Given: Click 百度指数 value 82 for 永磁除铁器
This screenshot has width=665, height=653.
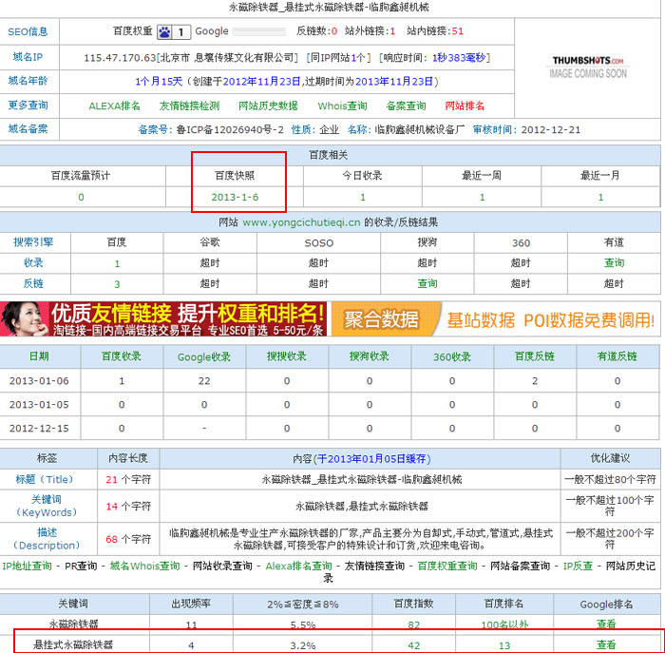Looking at the screenshot, I should pyautogui.click(x=413, y=624).
